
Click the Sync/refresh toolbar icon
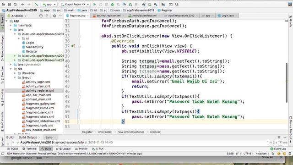click(15, 4)
